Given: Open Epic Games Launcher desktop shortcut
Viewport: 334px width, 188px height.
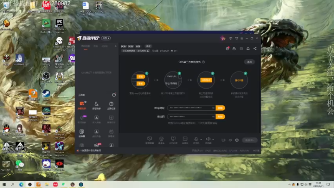Looking at the screenshot, I should (59, 26).
